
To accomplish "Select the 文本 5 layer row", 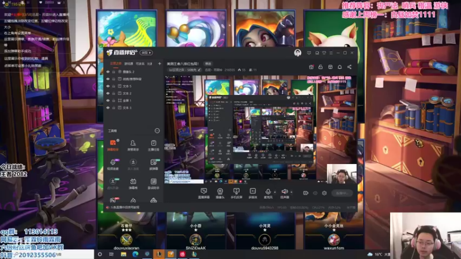I will point(133,86).
